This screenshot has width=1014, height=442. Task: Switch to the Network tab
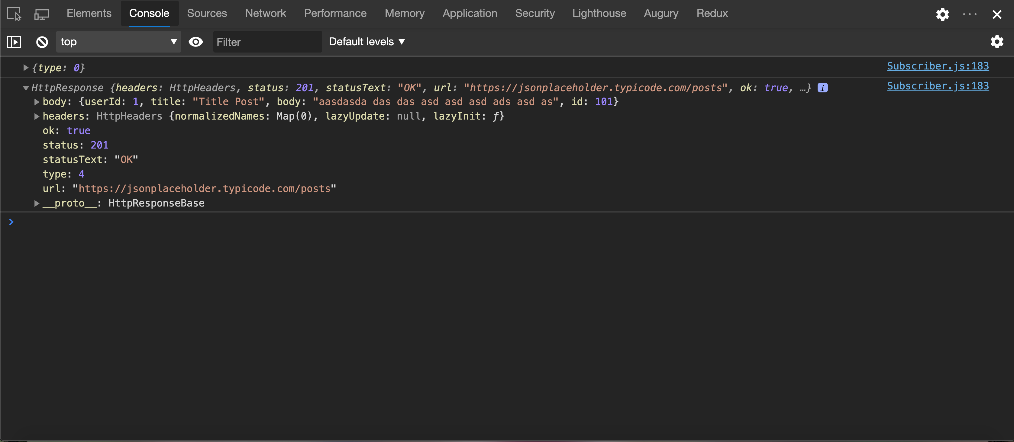pyautogui.click(x=265, y=13)
